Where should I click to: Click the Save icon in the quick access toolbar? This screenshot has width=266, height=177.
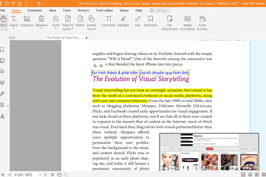coord(13,3)
